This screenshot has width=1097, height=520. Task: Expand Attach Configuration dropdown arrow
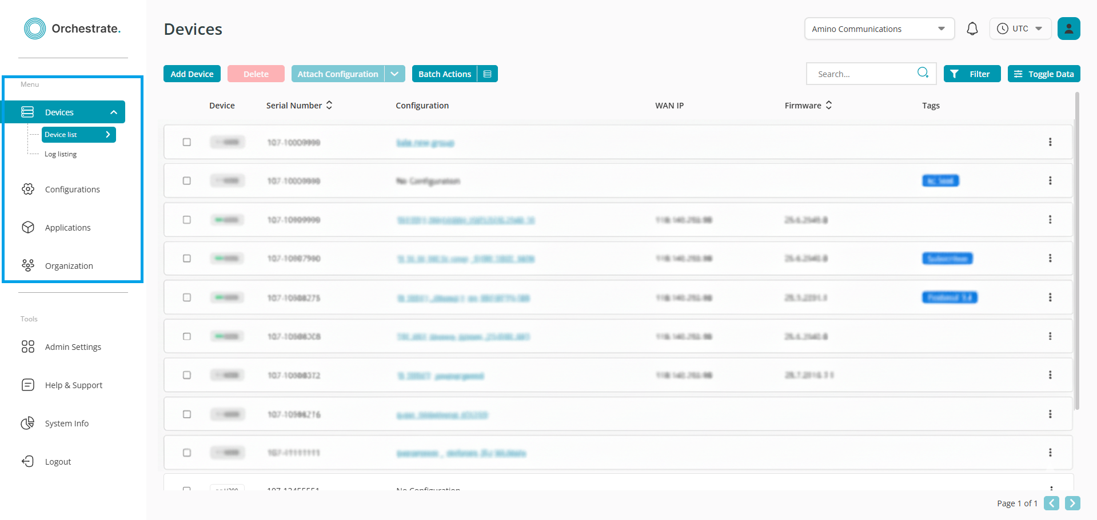[394, 74]
